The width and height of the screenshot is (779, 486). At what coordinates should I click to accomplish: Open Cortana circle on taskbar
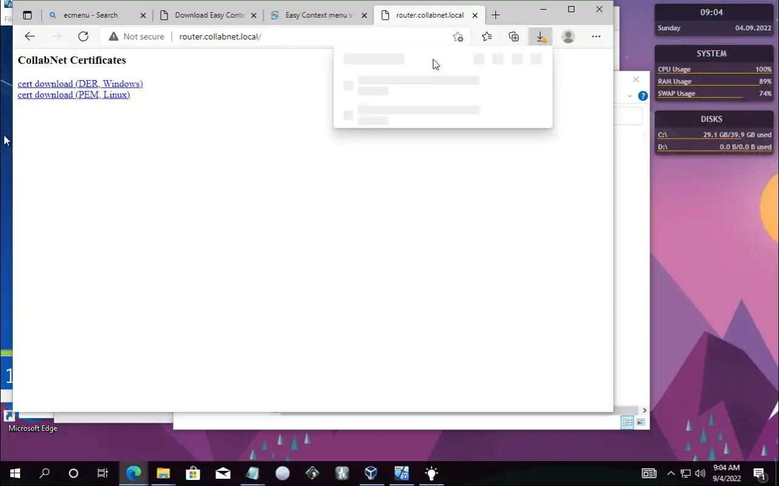click(x=74, y=473)
